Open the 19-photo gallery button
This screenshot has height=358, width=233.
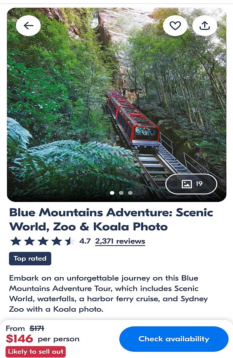point(191,184)
